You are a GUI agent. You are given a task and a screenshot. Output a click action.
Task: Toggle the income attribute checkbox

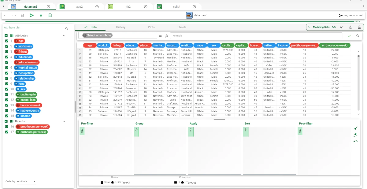6,116
